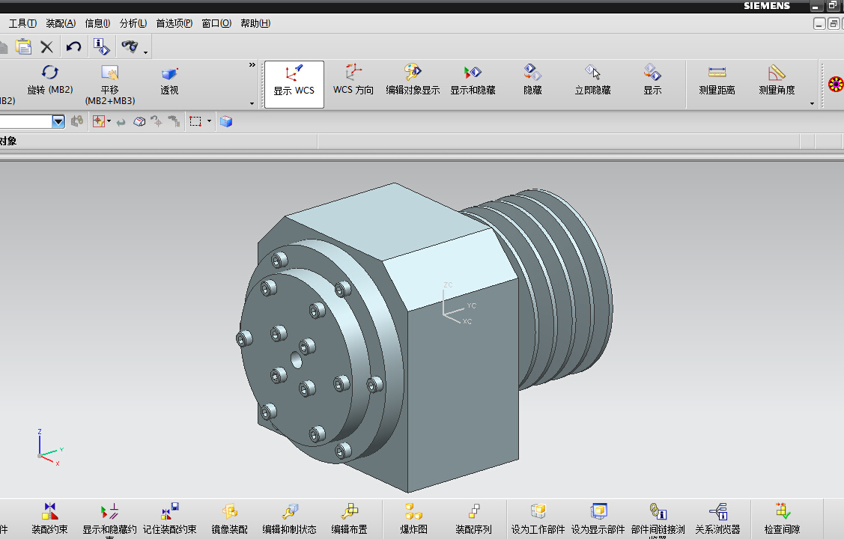Image resolution: width=844 pixels, height=539 pixels.
Task: Open the selection filter combo box arrow
Action: [x=58, y=121]
